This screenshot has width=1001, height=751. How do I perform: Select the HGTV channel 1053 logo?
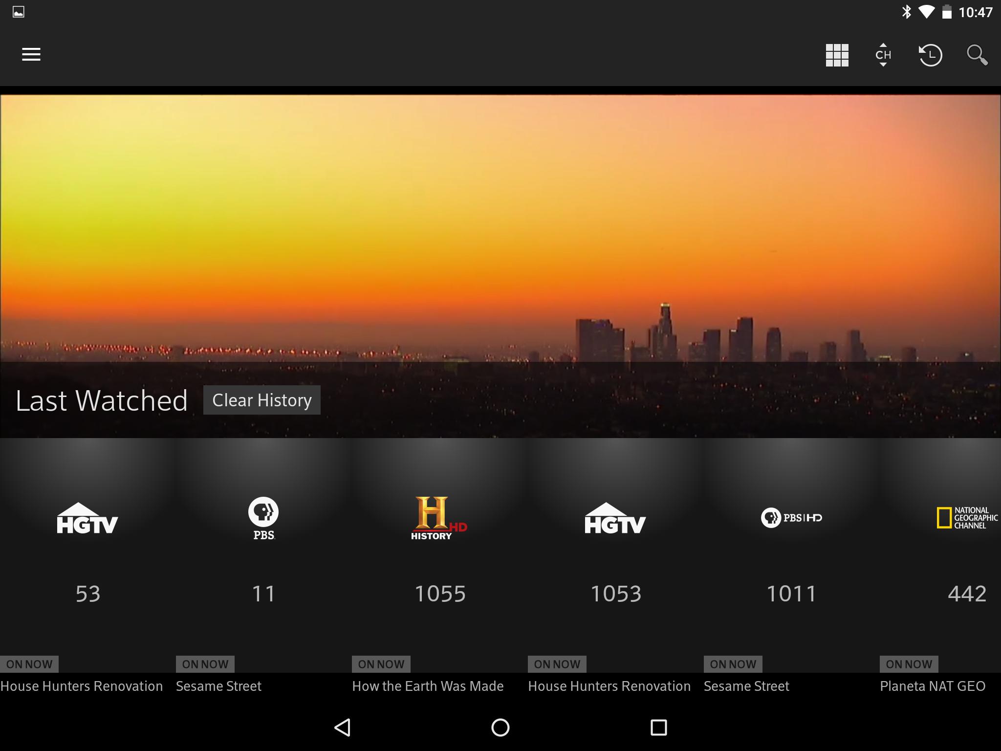[x=615, y=518]
